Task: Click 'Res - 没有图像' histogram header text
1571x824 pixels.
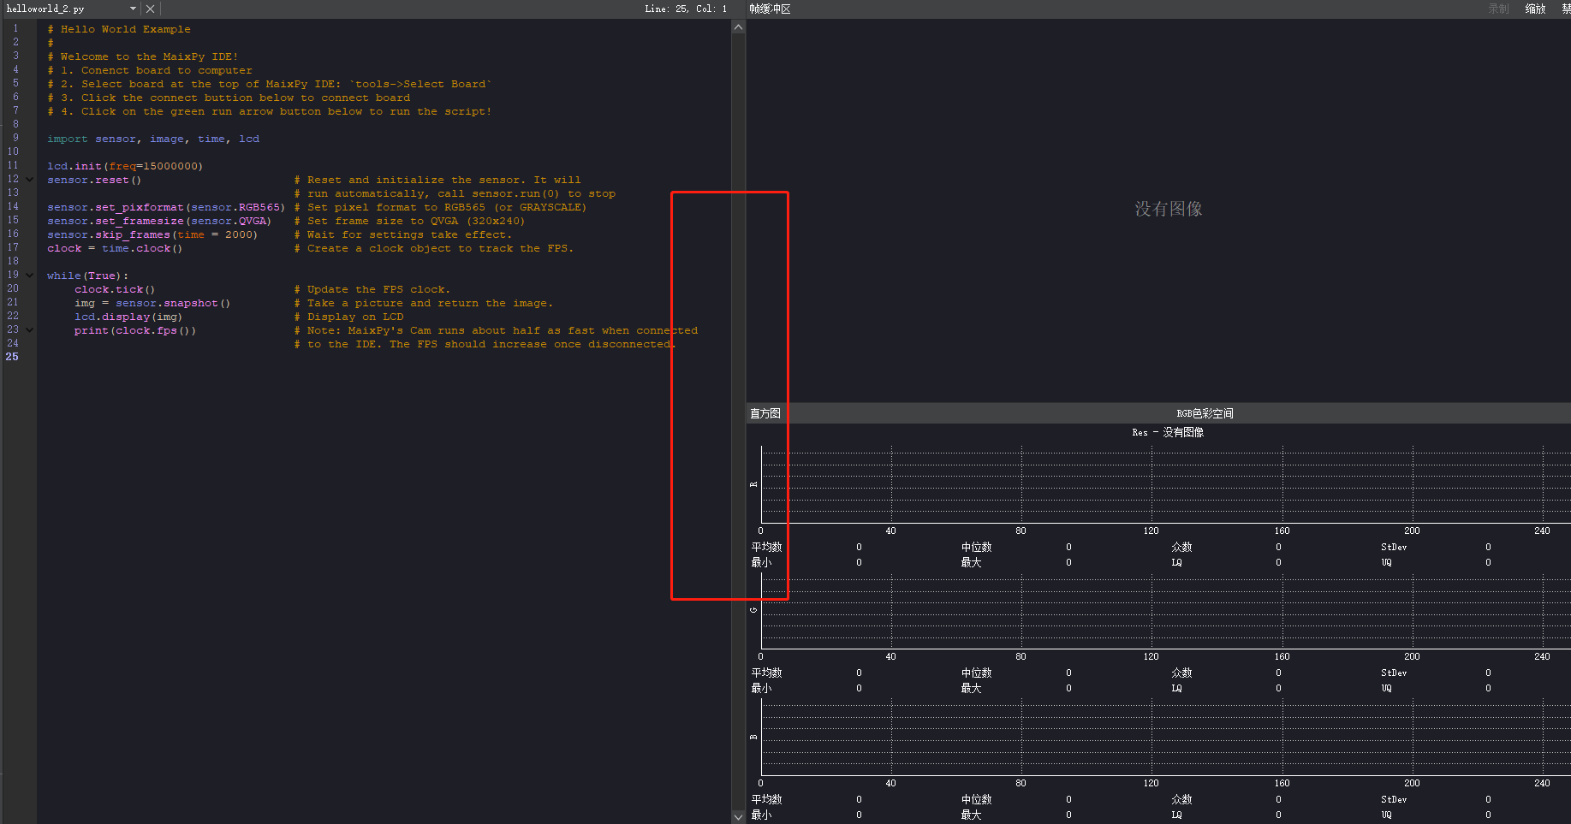Action: click(1167, 432)
